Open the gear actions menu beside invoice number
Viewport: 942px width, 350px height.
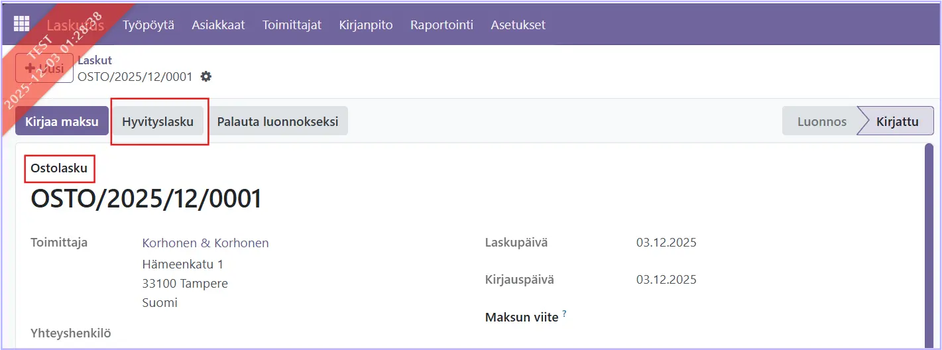[206, 76]
